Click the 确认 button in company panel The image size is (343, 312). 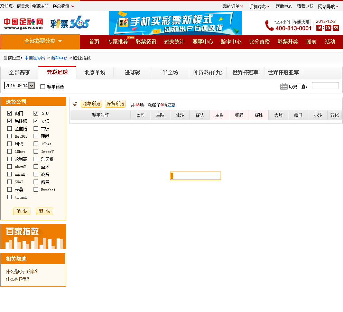click(22, 211)
